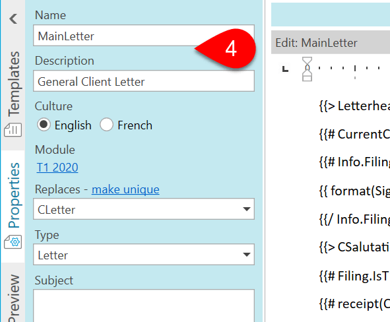This screenshot has height=322, width=390.
Task: Click the '{{ format(Sig' line in editor
Action: pos(354,191)
